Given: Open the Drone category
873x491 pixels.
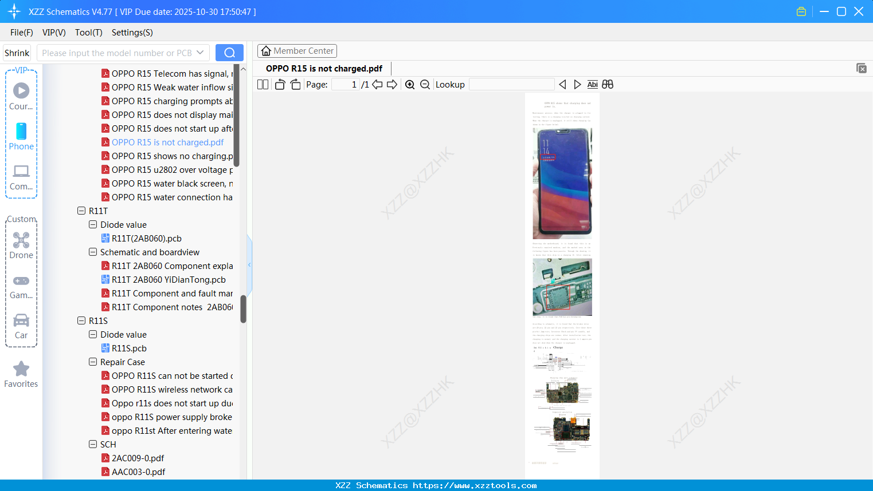Looking at the screenshot, I should pos(21,245).
